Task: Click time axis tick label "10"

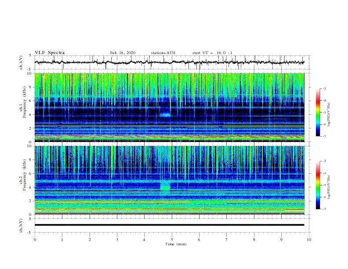Action: coord(309,240)
